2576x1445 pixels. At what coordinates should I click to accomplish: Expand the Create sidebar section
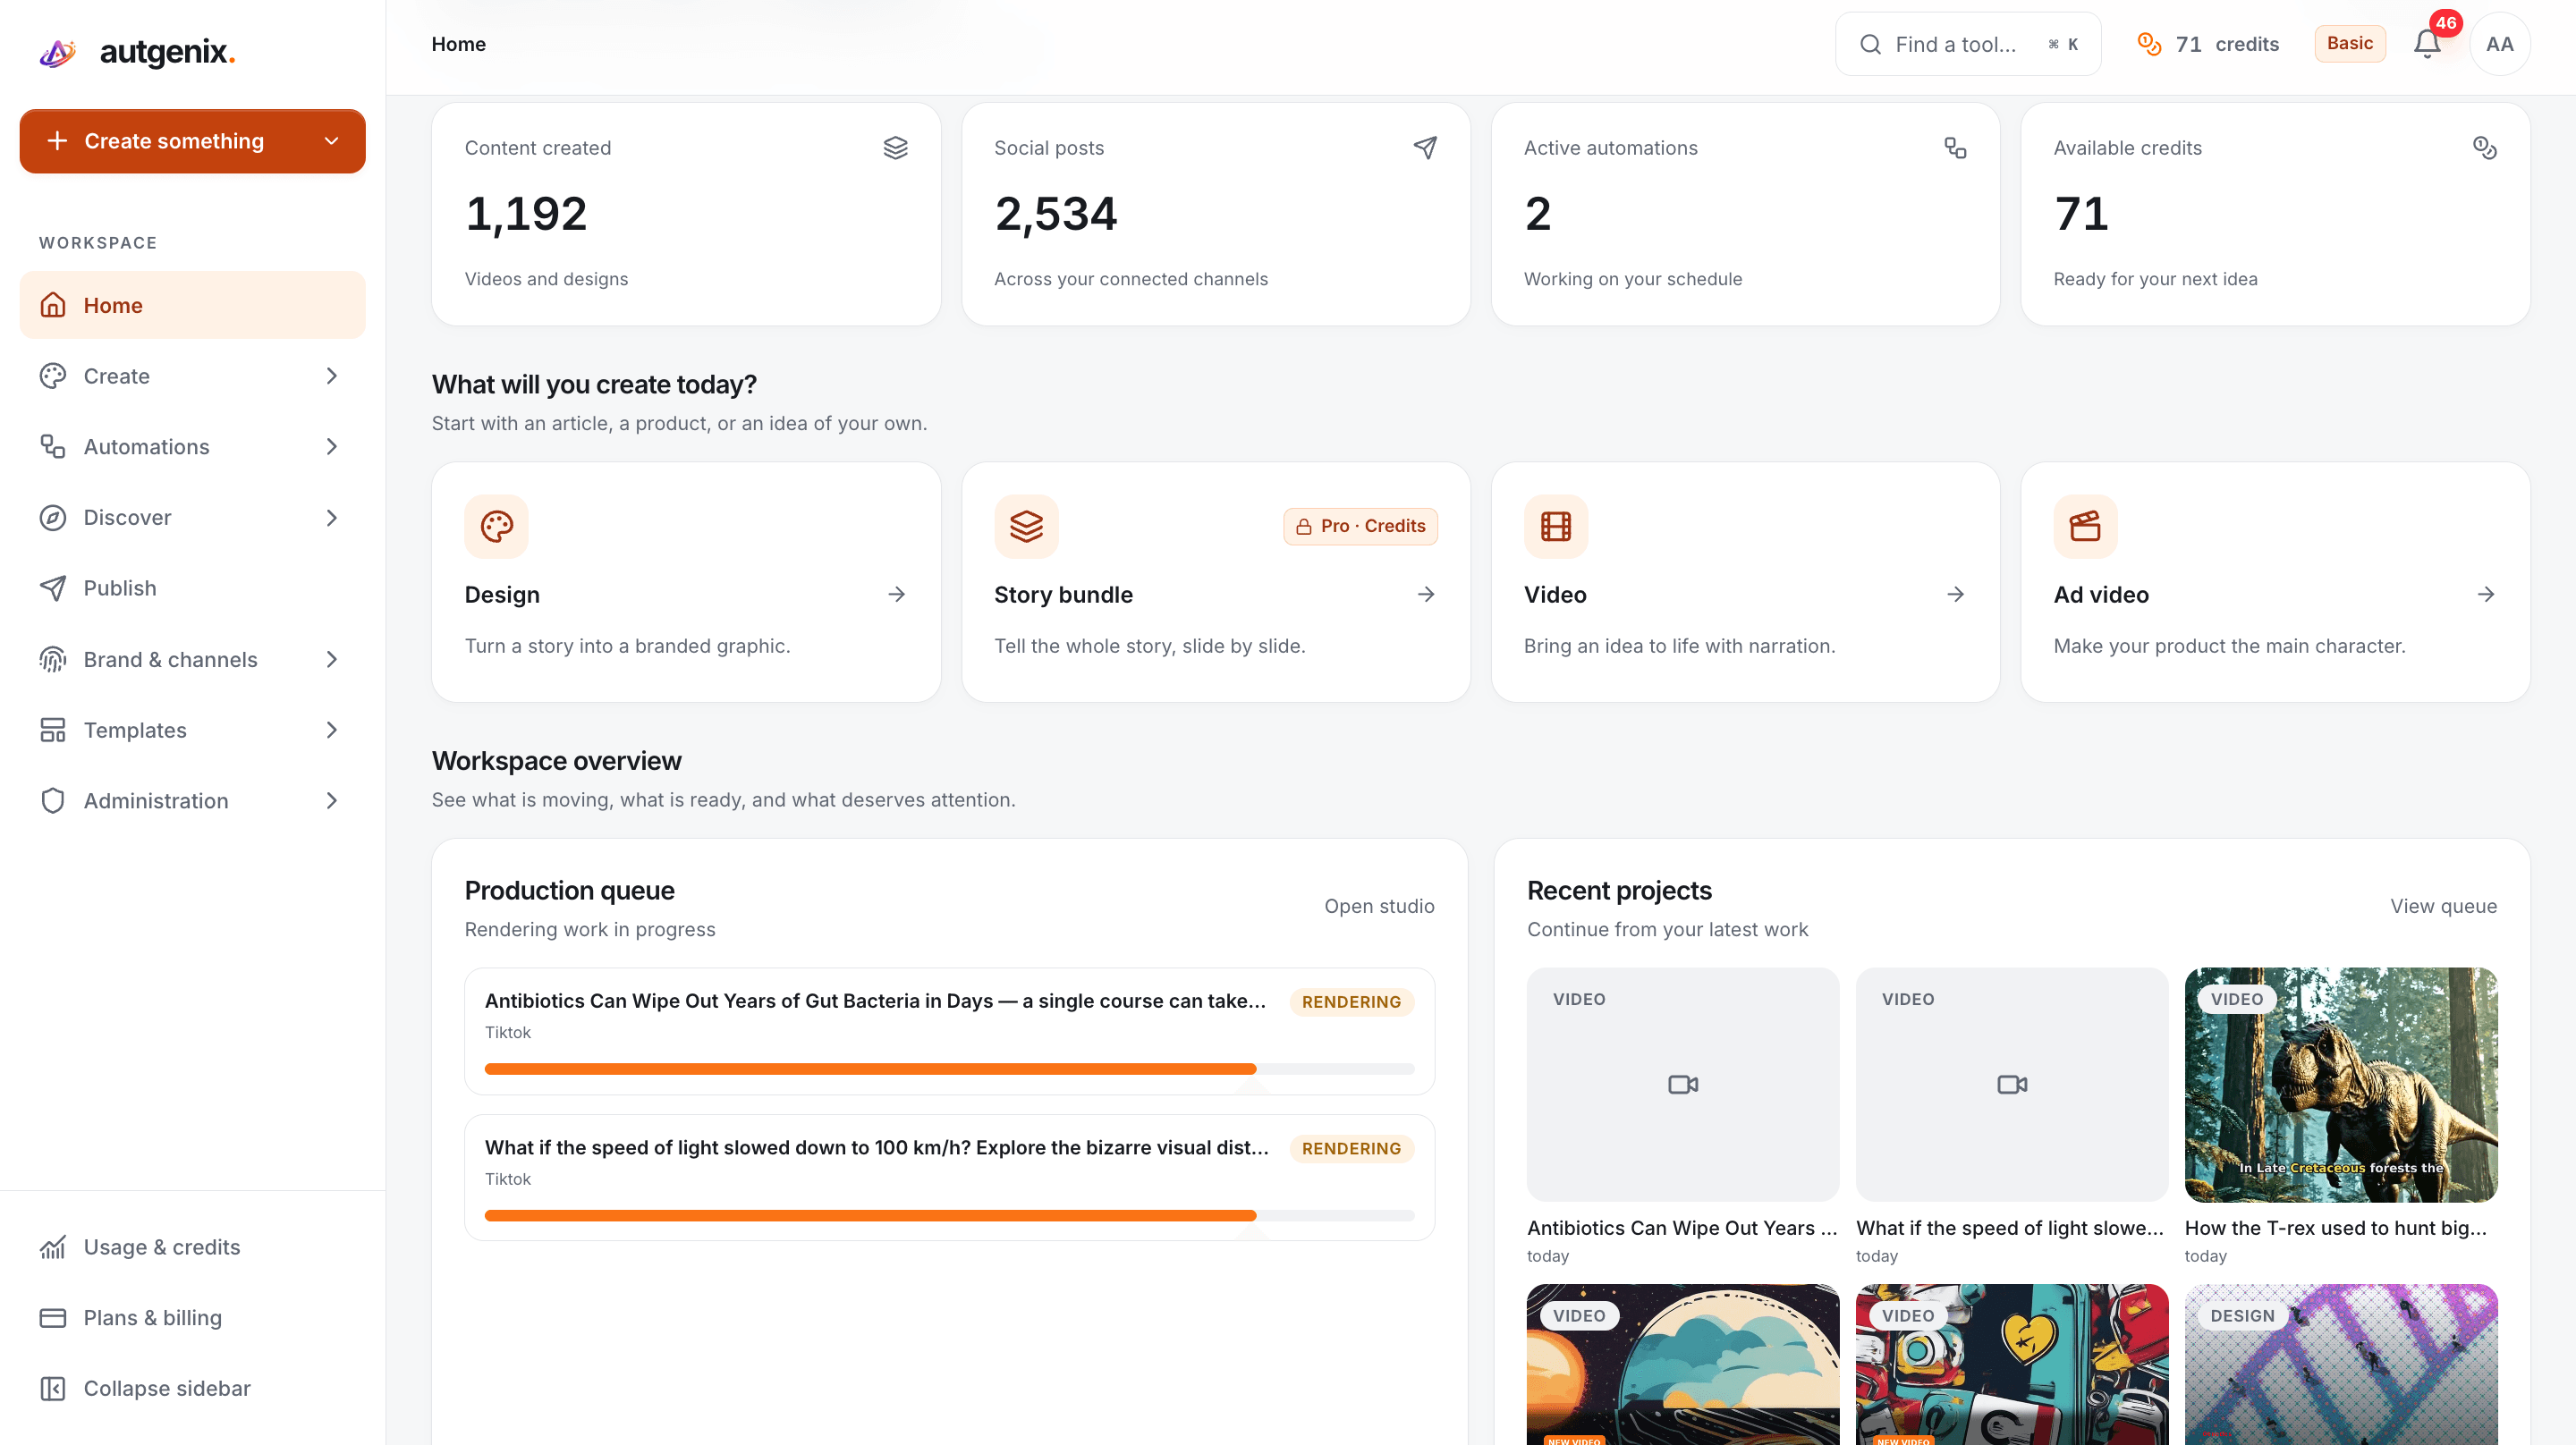coord(331,376)
